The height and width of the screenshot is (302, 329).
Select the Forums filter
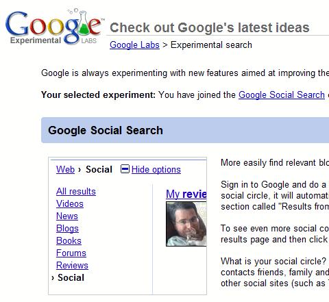click(71, 253)
